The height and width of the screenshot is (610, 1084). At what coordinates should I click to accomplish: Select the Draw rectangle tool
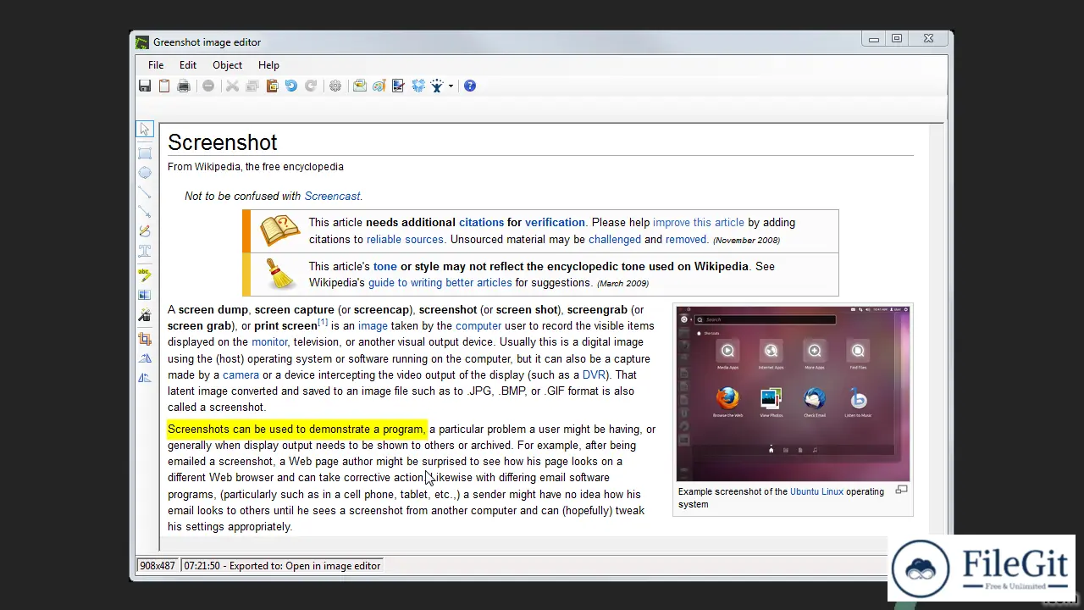click(145, 152)
